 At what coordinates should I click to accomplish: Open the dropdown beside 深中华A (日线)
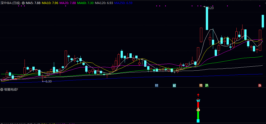(23, 3)
